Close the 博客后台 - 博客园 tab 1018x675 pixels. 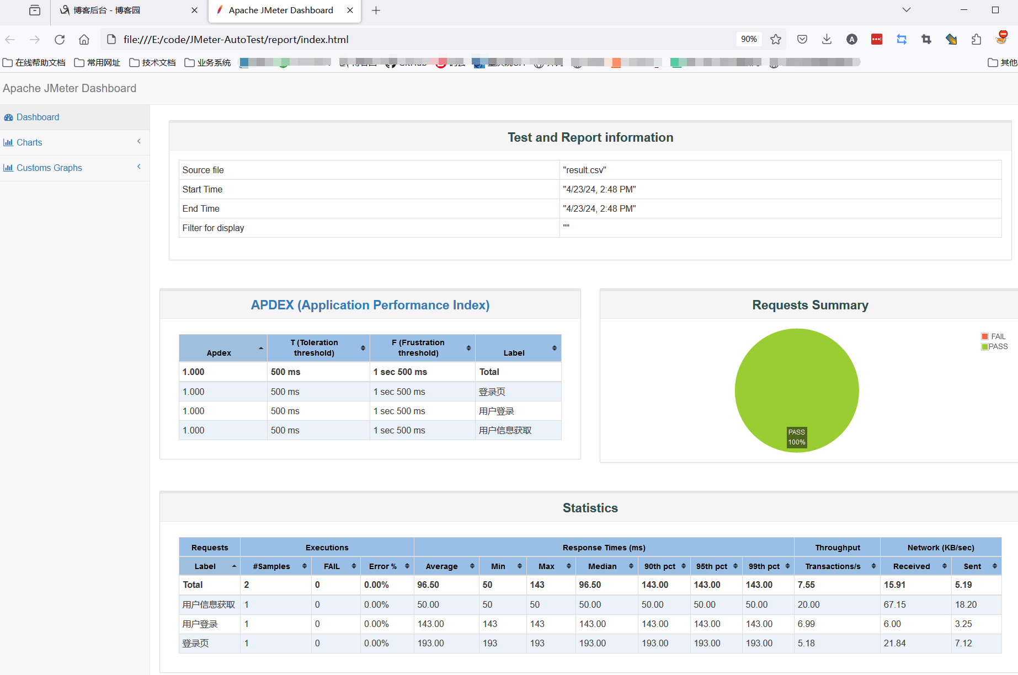194,10
